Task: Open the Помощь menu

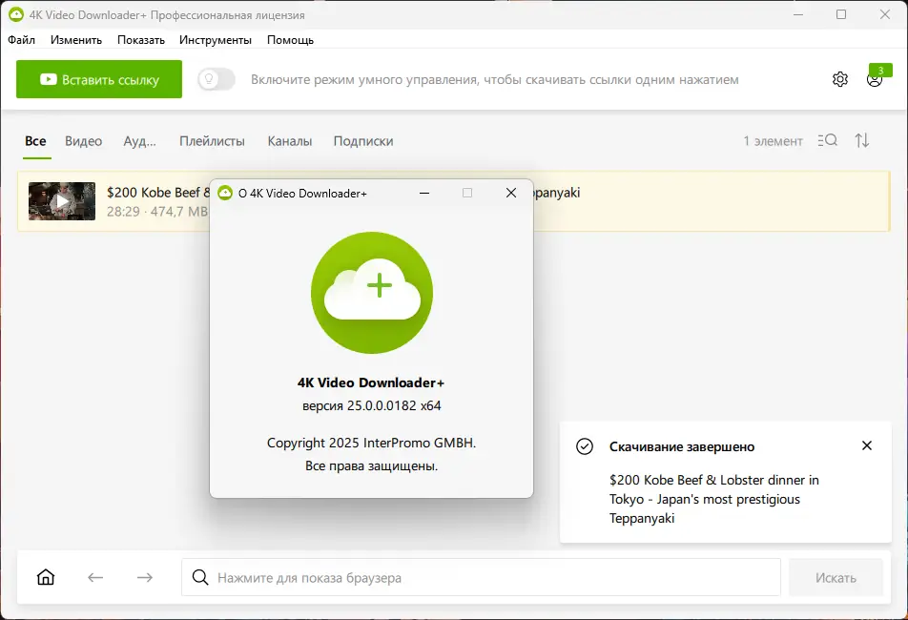Action: coord(290,40)
